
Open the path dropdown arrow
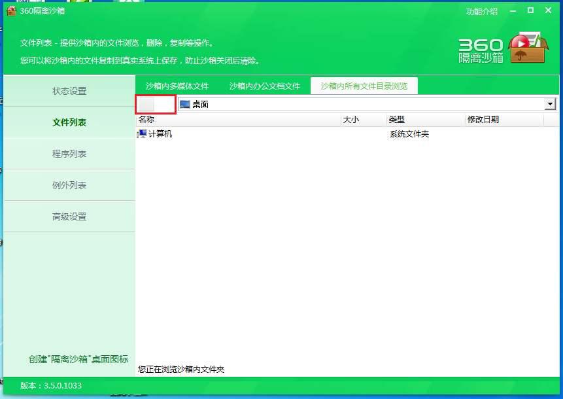click(x=550, y=105)
